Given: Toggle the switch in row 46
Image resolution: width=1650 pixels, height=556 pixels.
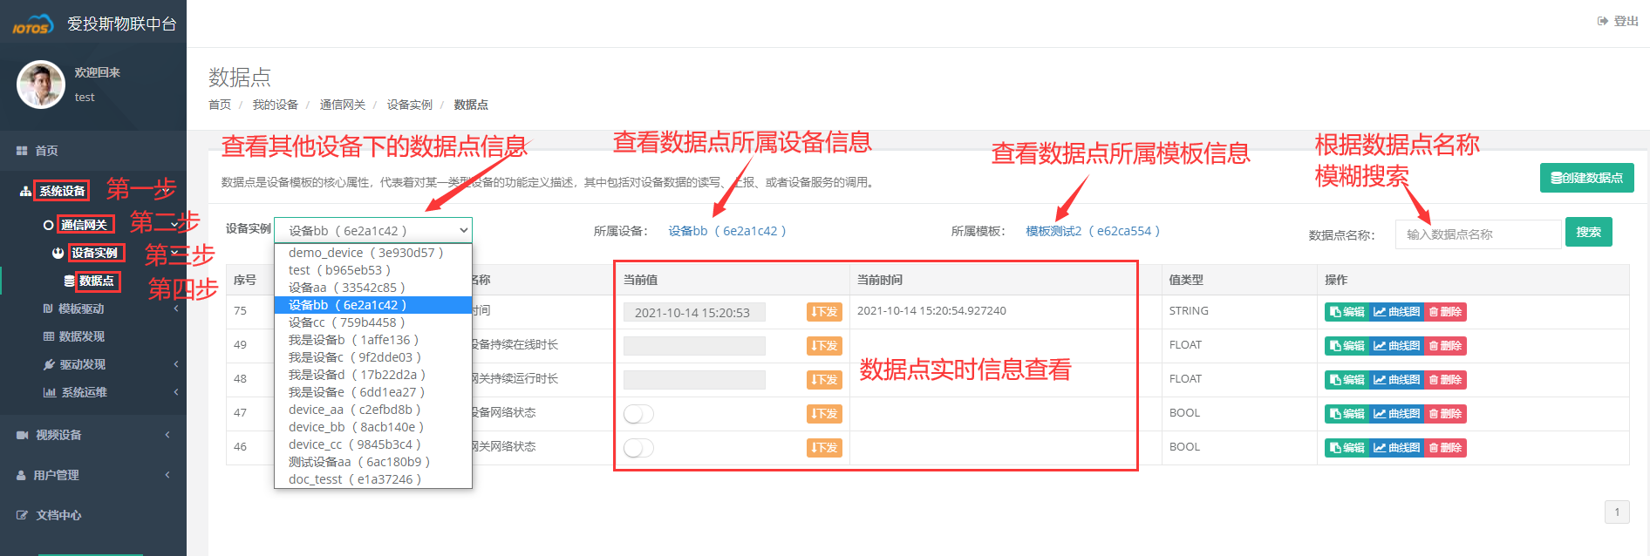Looking at the screenshot, I should [638, 448].
